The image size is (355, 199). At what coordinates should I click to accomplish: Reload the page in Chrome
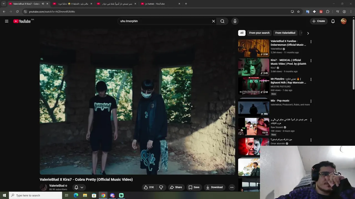point(17,12)
